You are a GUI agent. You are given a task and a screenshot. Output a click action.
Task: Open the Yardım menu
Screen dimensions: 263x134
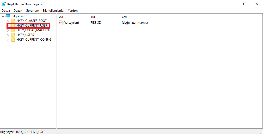(73, 11)
